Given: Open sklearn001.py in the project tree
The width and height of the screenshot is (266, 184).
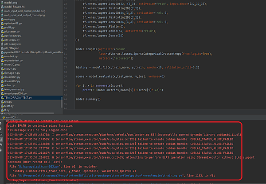Looking at the screenshot, I should (x=12, y=77).
